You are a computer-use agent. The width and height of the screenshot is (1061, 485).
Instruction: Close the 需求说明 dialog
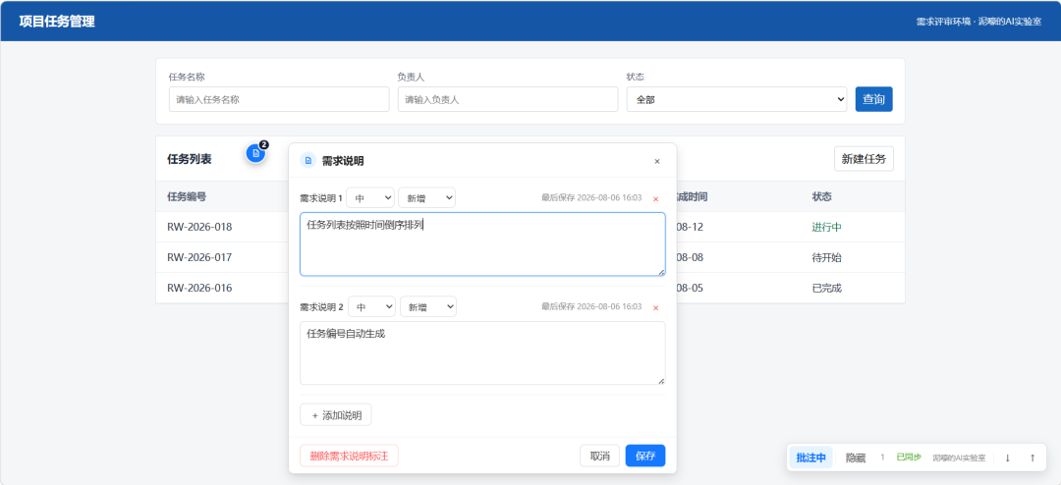656,161
